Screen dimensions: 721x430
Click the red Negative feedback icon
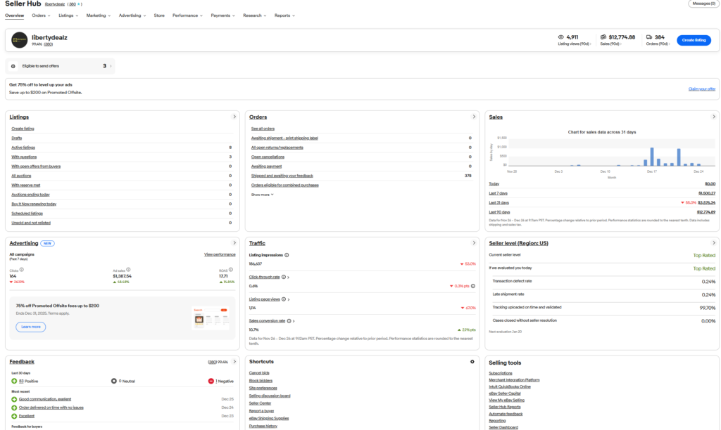(211, 381)
